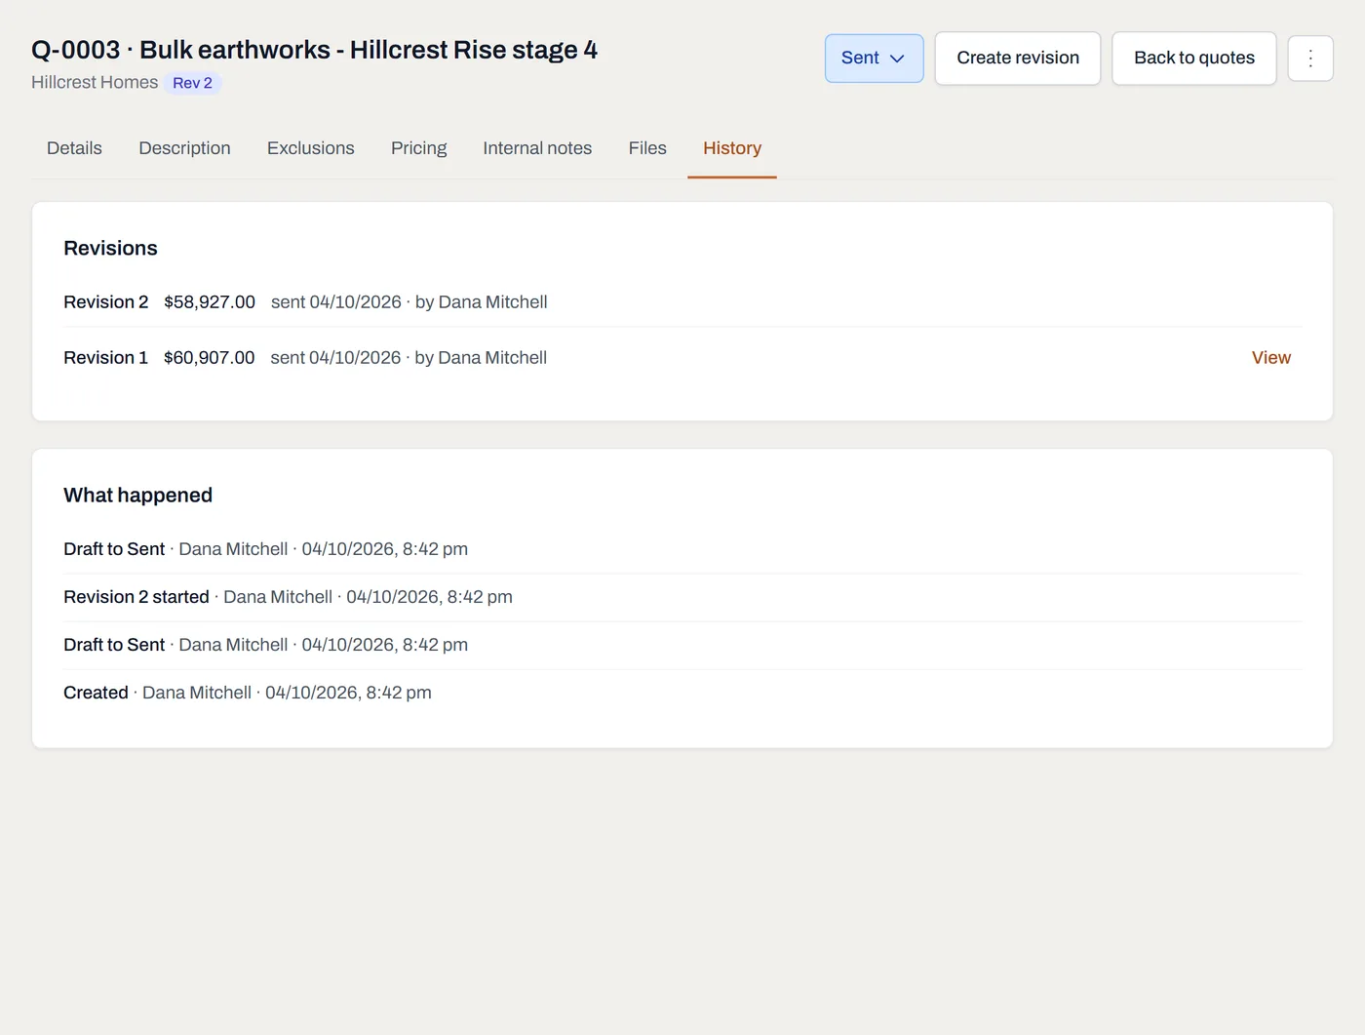Open the Files tab

tap(647, 148)
